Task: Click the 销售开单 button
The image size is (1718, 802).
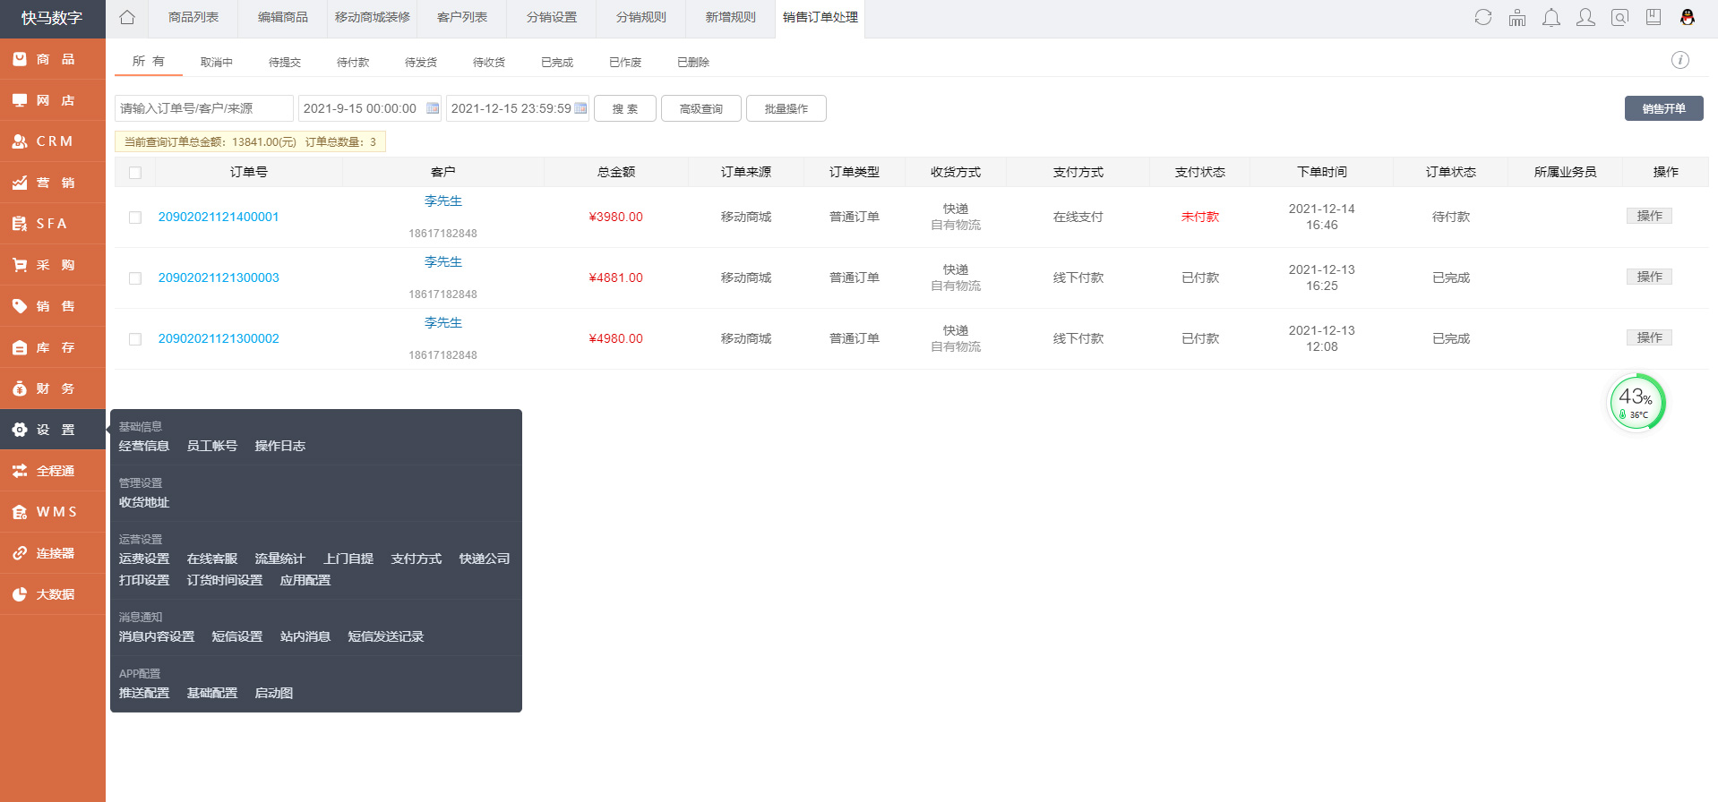Action: click(x=1663, y=108)
